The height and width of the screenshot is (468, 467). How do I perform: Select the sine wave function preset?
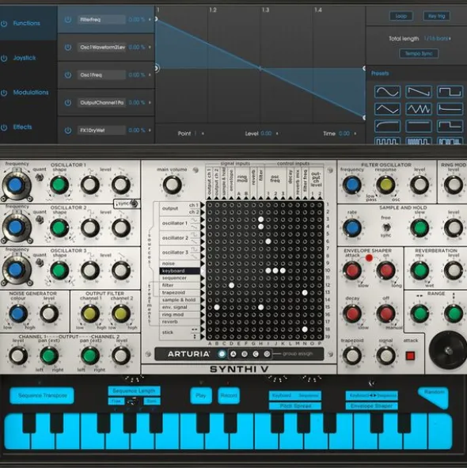click(387, 92)
